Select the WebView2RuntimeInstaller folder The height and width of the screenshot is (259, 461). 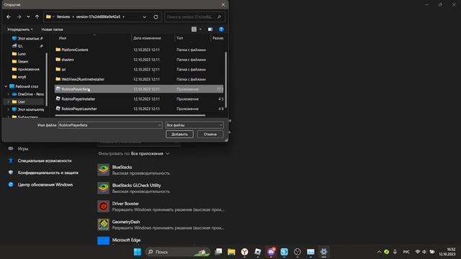[139, 79]
